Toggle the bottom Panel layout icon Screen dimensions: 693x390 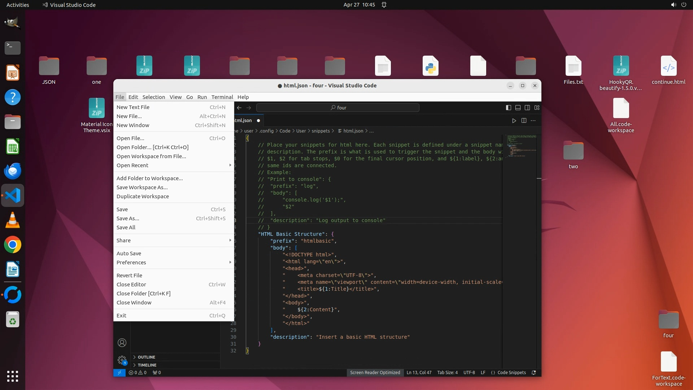tap(518, 108)
